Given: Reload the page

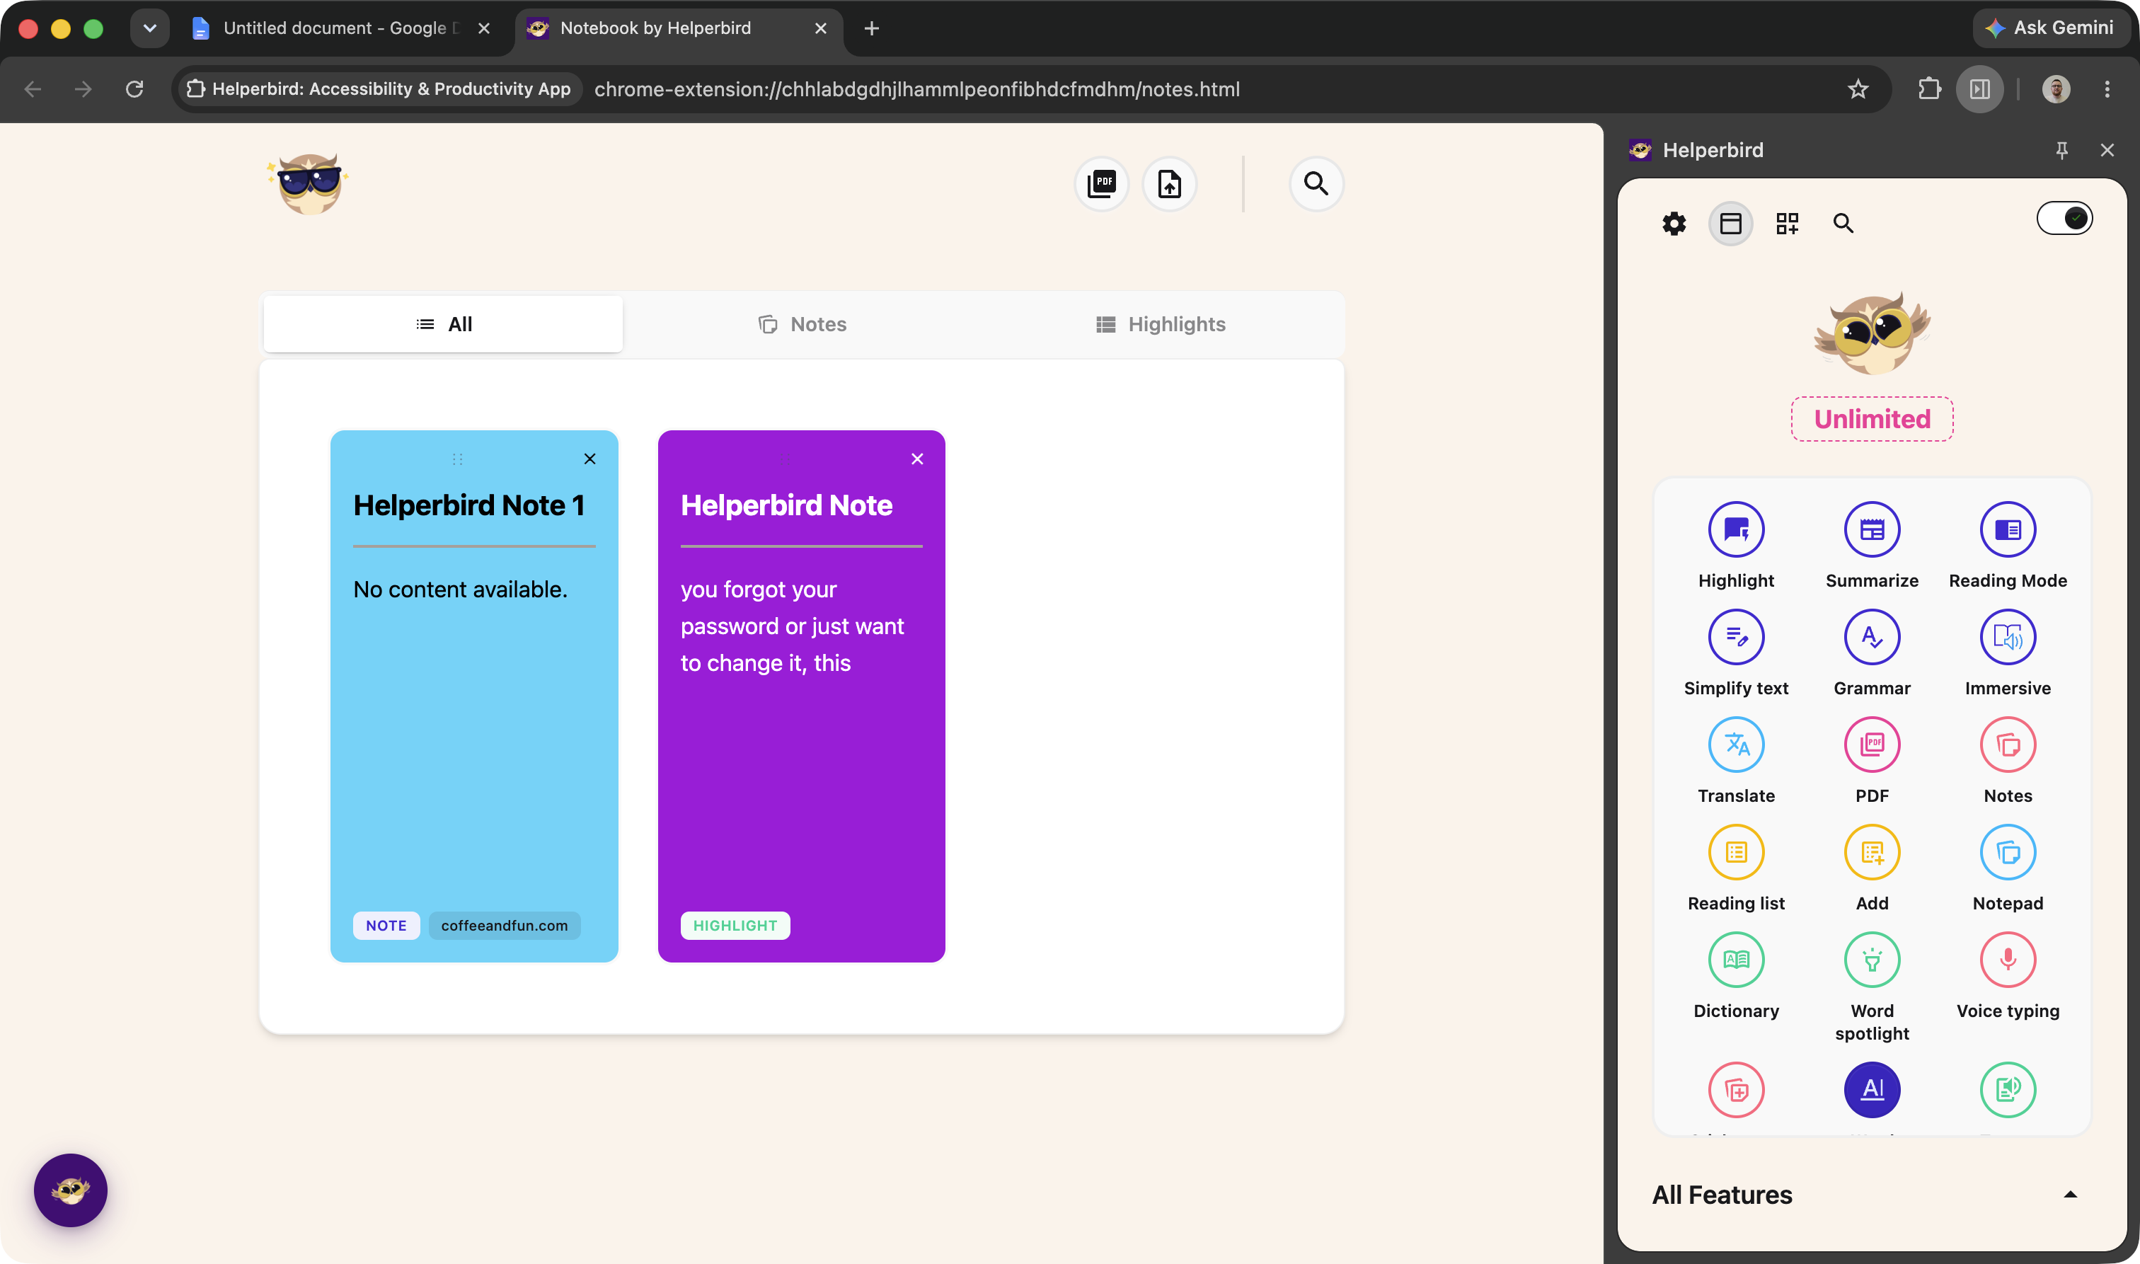Looking at the screenshot, I should 134,88.
